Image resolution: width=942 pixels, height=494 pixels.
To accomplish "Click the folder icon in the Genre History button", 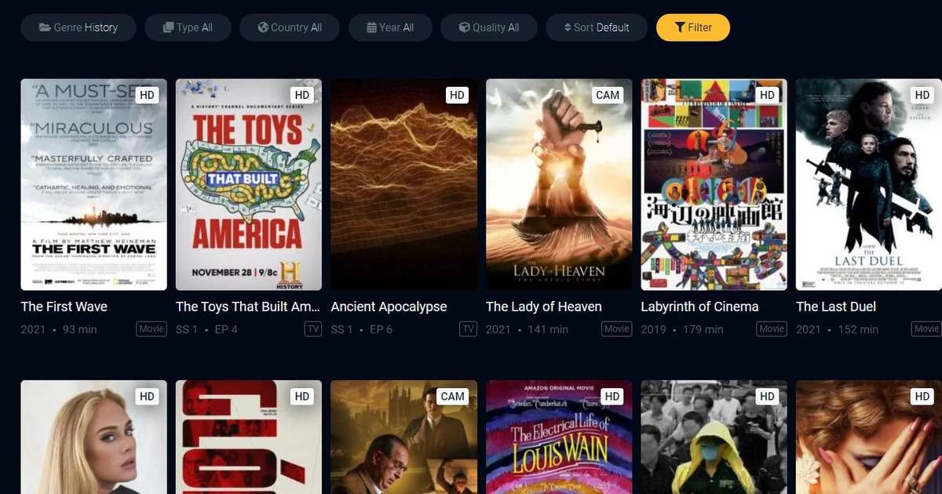I will point(45,27).
